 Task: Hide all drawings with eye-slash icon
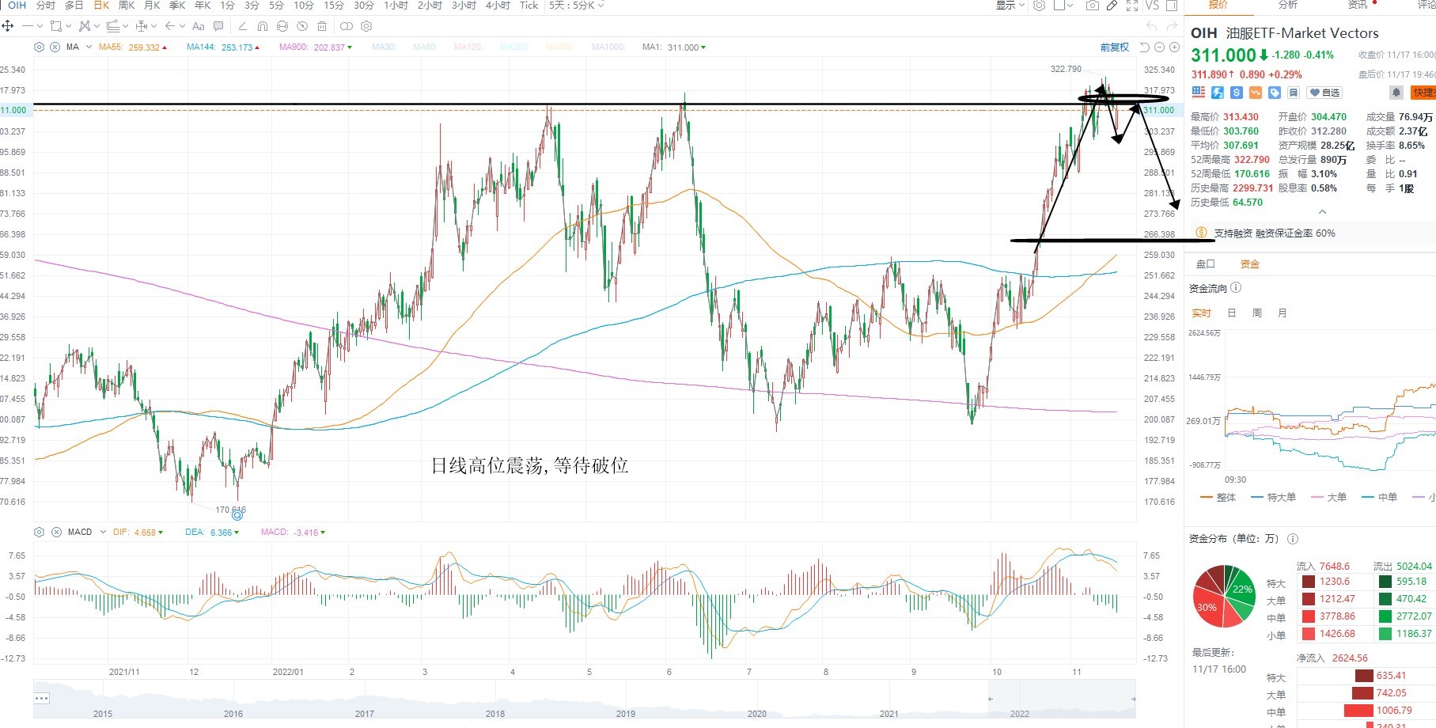pos(302,26)
